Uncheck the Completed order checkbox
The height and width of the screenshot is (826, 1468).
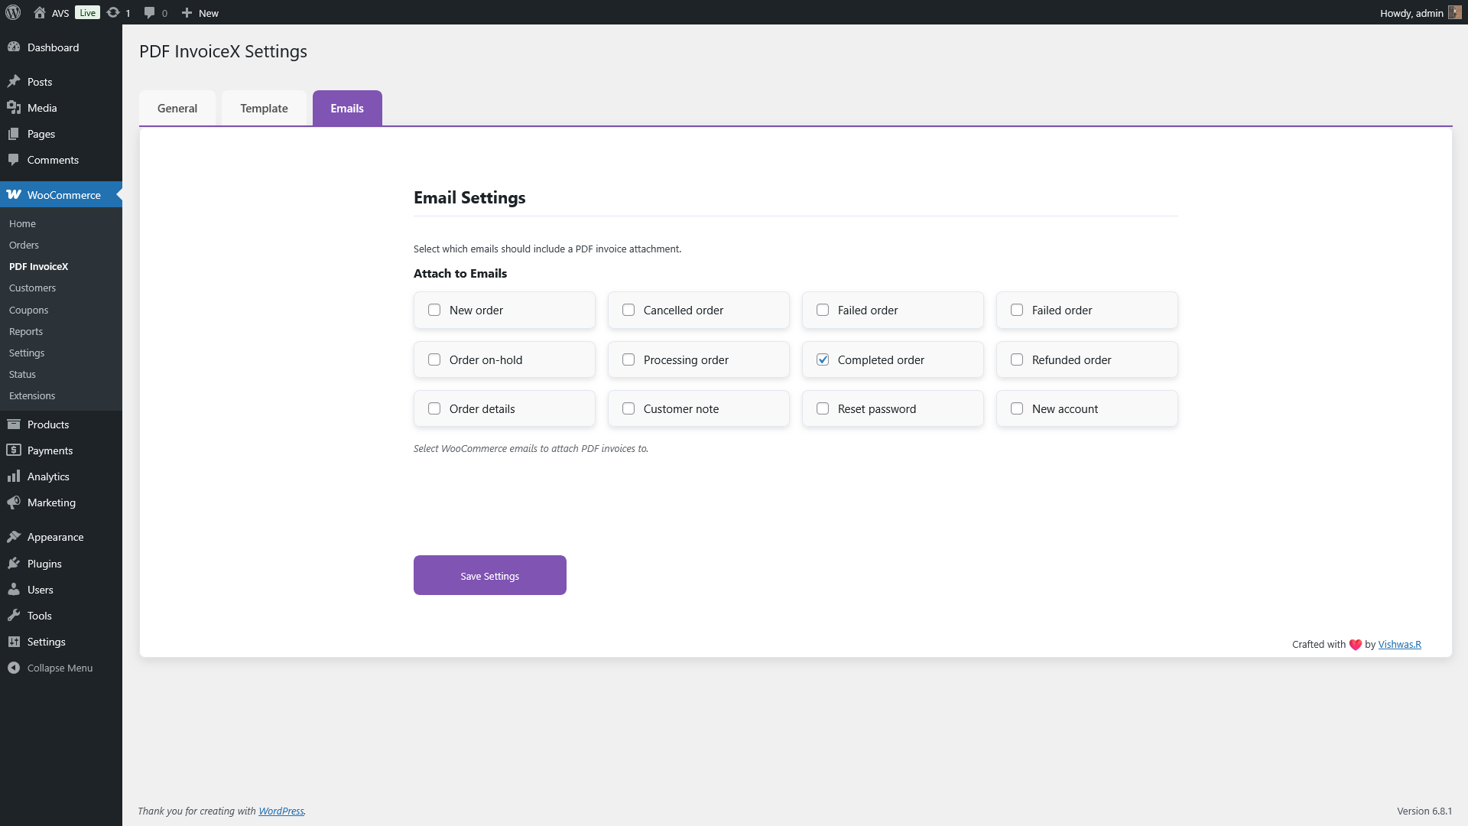coord(823,359)
